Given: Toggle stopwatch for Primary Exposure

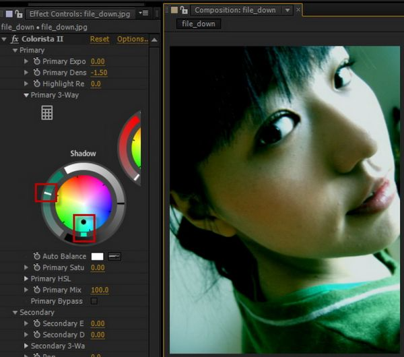Looking at the screenshot, I should [x=36, y=62].
